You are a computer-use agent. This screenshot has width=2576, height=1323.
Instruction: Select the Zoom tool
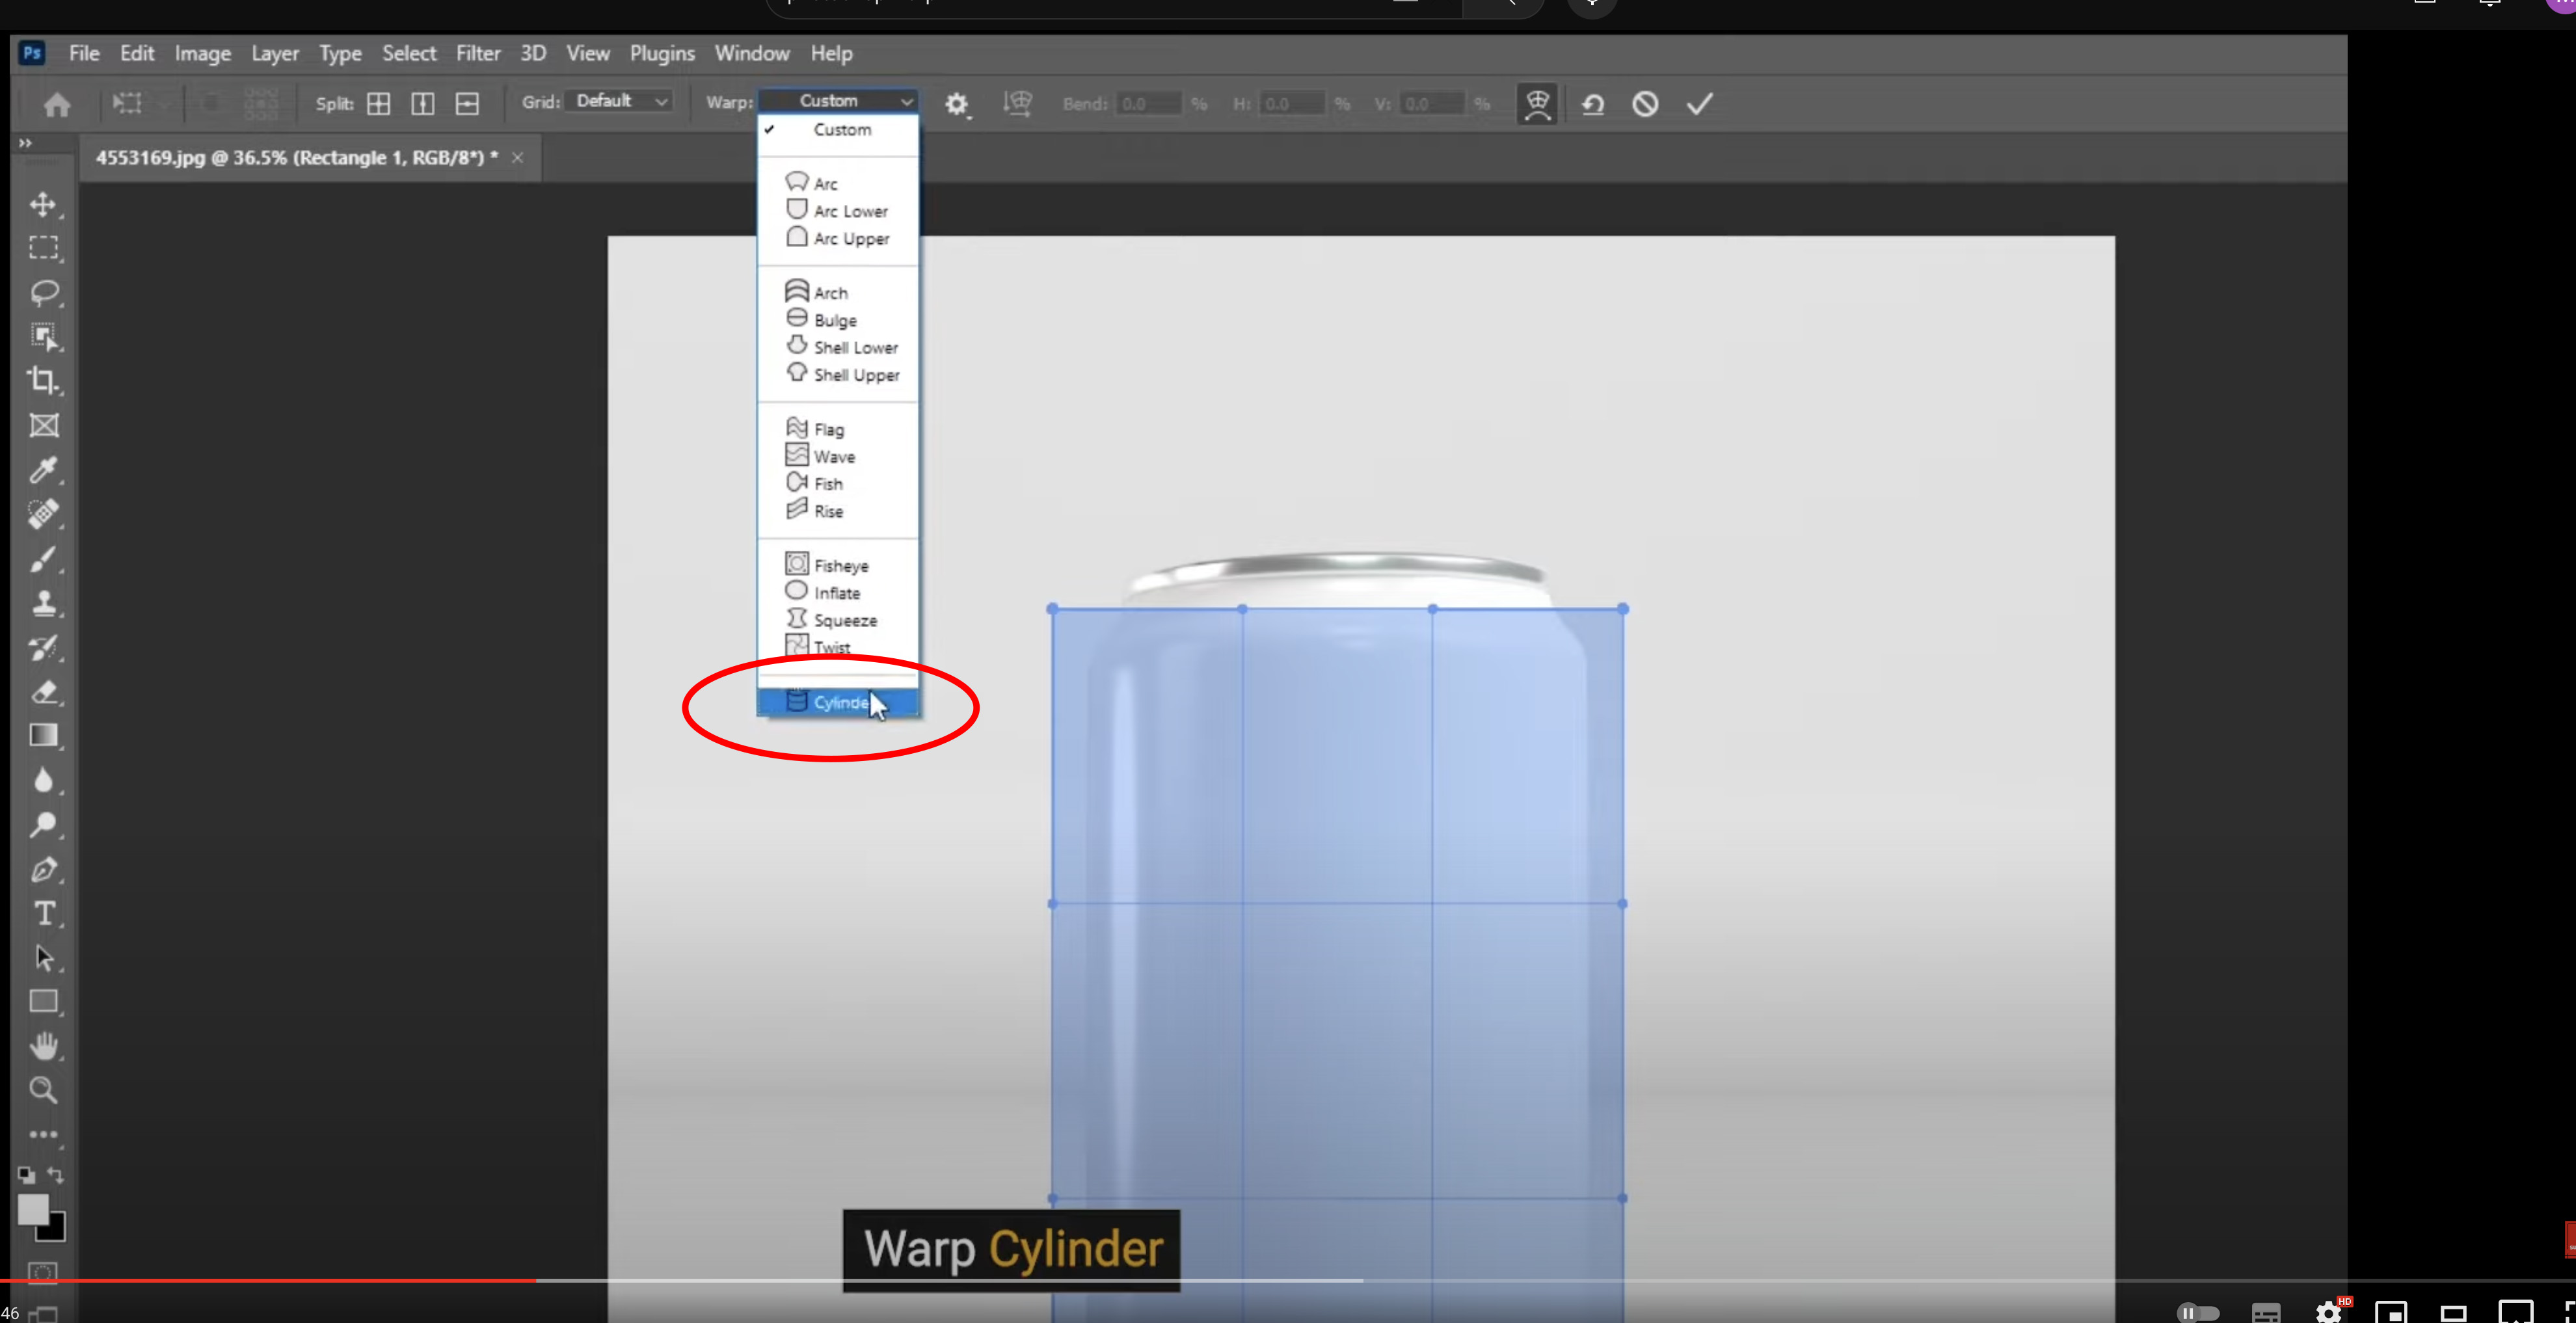tap(44, 1090)
